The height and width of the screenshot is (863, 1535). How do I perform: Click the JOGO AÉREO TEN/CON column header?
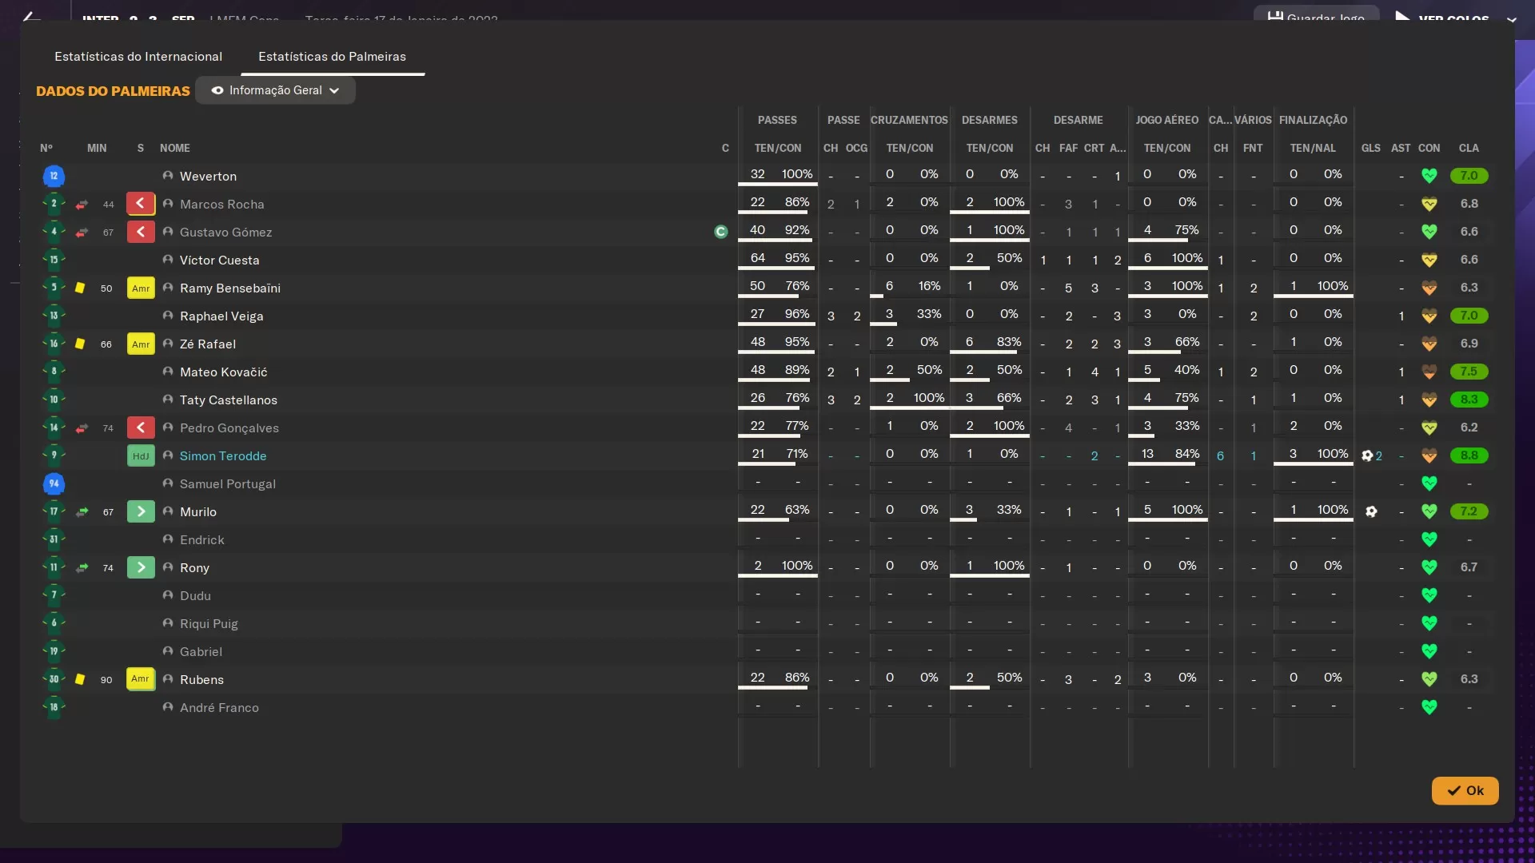click(1166, 148)
